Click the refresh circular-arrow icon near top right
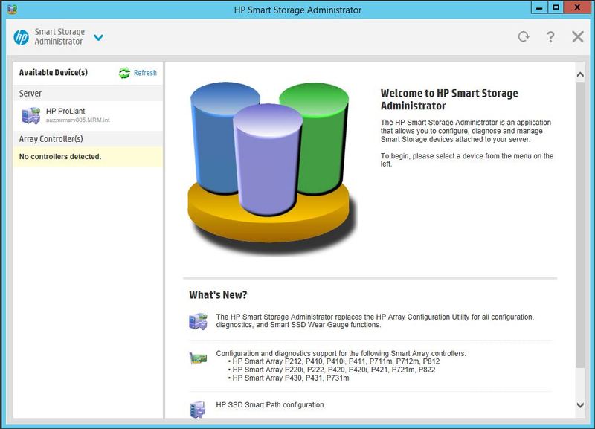This screenshot has height=429, width=595. pos(523,35)
